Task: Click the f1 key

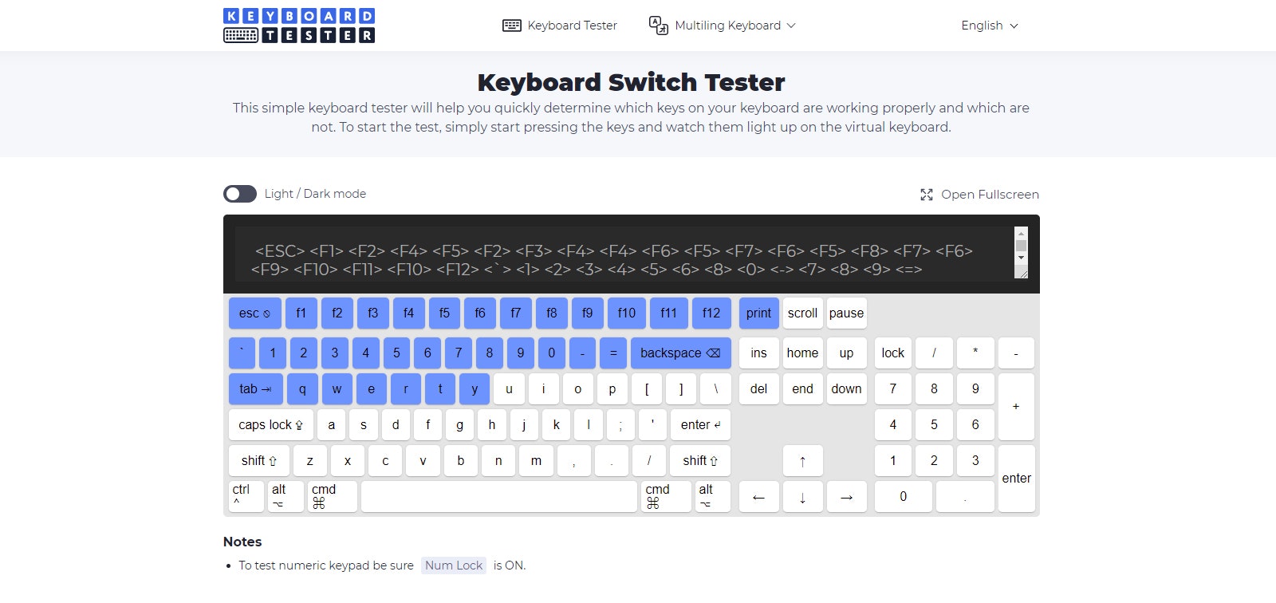Action: pyautogui.click(x=301, y=313)
